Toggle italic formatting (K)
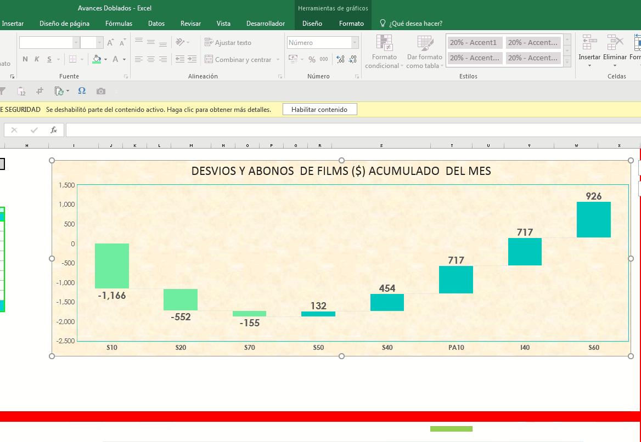This screenshot has width=641, height=442. coord(37,59)
